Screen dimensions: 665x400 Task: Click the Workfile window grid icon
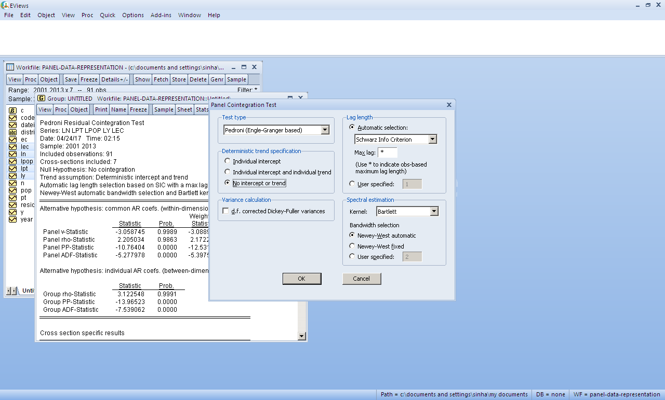pos(10,67)
